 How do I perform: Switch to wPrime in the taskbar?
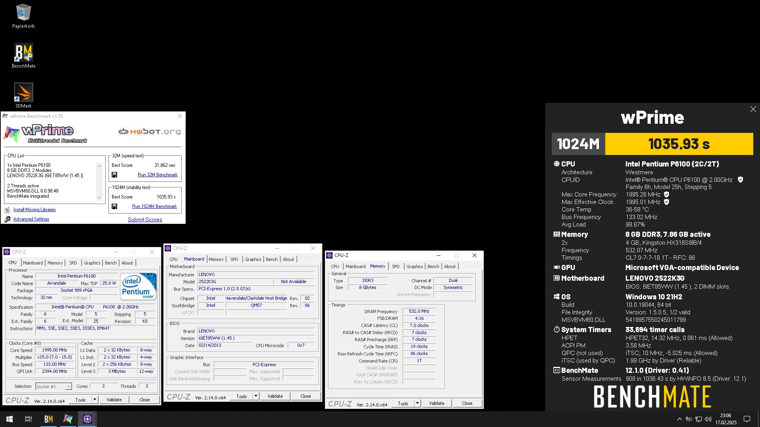click(x=68, y=419)
